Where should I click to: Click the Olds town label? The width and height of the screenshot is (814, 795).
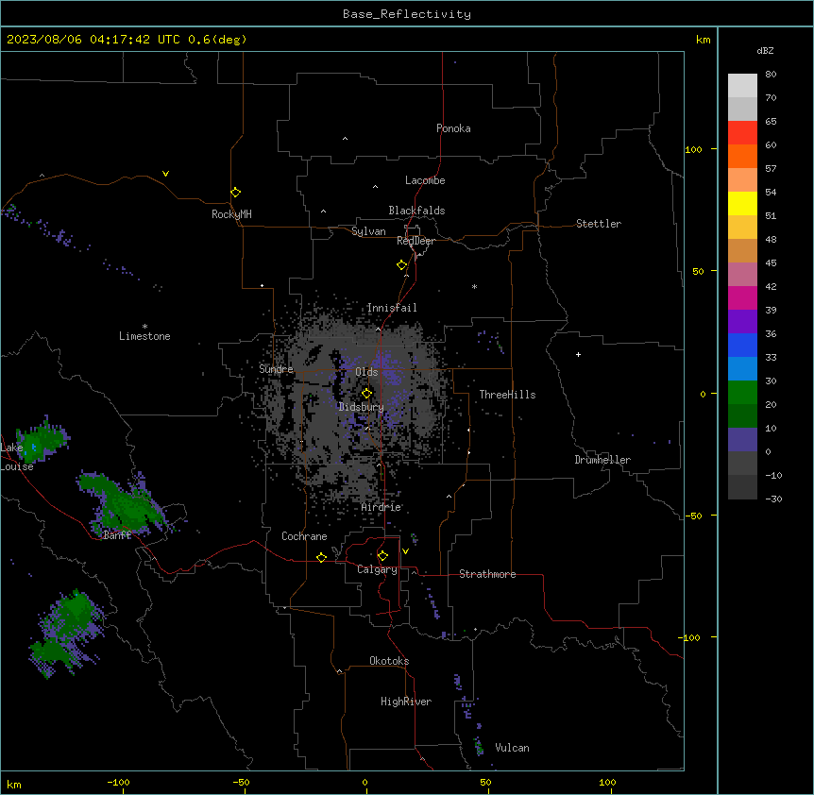[366, 372]
